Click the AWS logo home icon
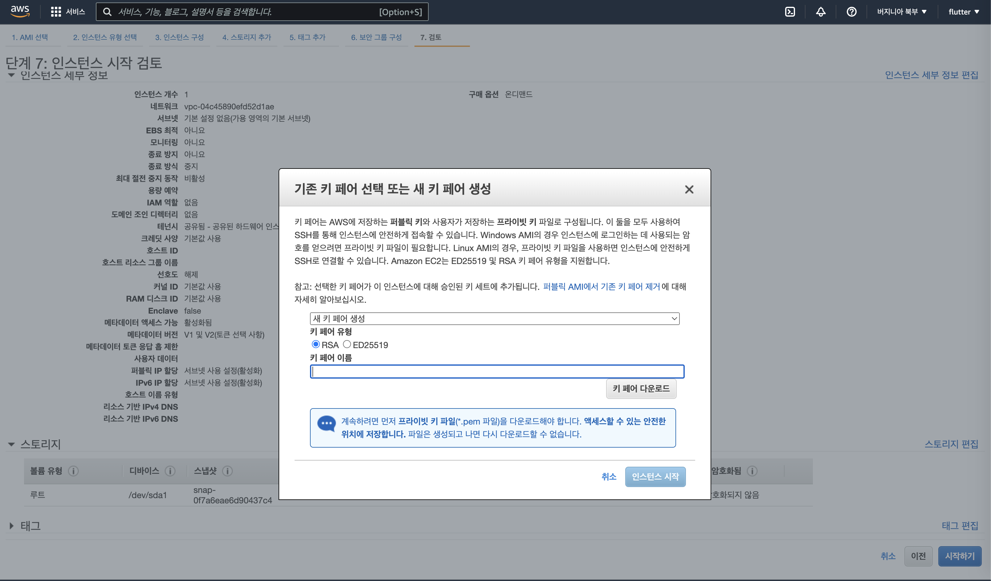Viewport: 991px width, 581px height. coord(20,11)
